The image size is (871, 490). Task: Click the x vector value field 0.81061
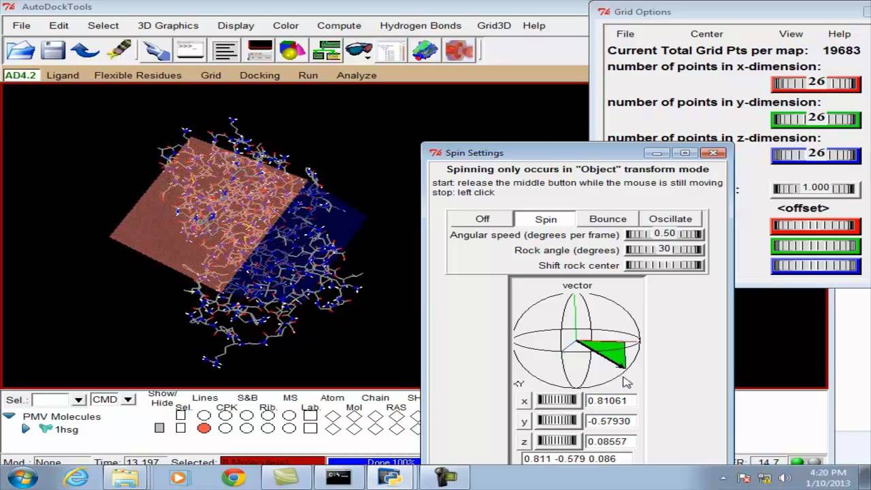[612, 400]
